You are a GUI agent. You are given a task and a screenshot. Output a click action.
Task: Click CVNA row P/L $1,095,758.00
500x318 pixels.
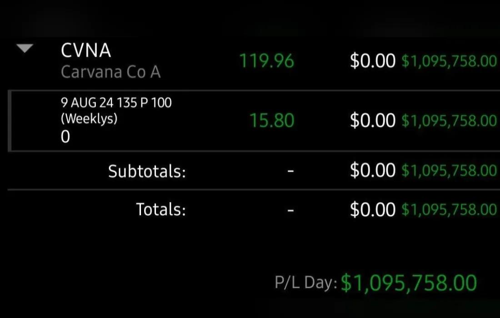pyautogui.click(x=449, y=61)
